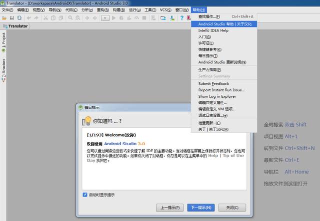Image resolution: width=320 pixels, height=221 pixels.
Task: Open the 视图(V) menu
Action: point(38,10)
